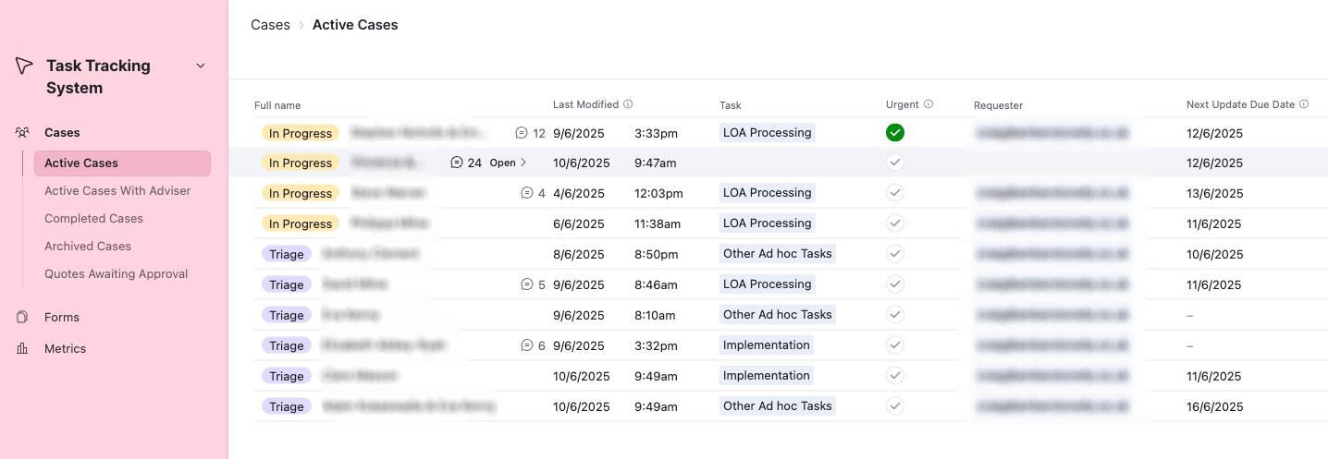Image resolution: width=1328 pixels, height=459 pixels.
Task: Expand the Task Tracking System workspace dropdown
Action: [x=201, y=66]
